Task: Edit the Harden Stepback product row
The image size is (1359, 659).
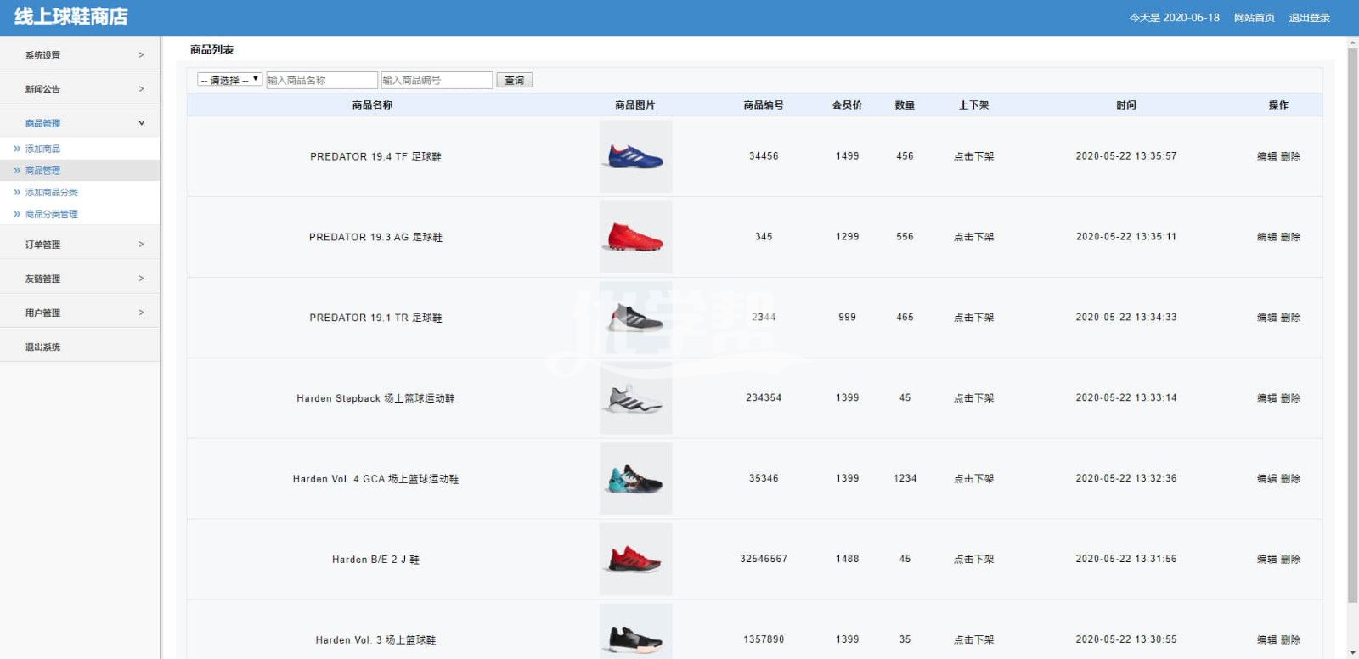Action: [1266, 398]
